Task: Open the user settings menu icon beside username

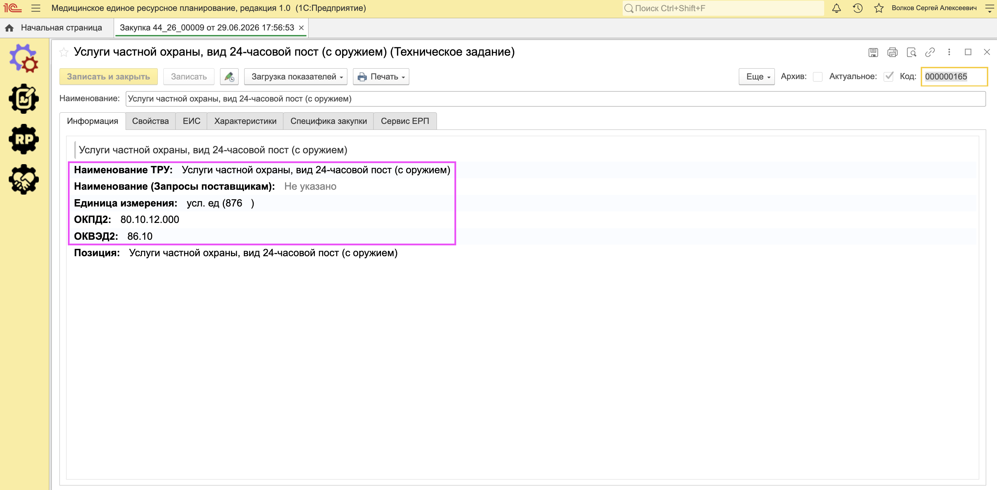Action: pyautogui.click(x=989, y=8)
